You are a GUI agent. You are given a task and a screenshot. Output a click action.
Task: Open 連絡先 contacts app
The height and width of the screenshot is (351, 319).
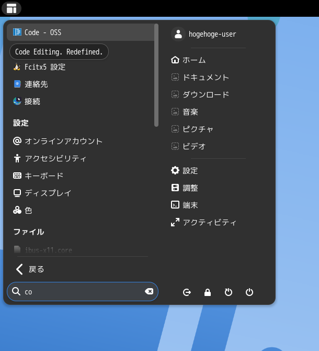81,84
